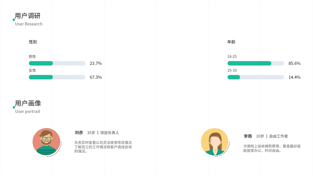
Task: Select the 项目负责人 role label
Action: [x=110, y=133]
